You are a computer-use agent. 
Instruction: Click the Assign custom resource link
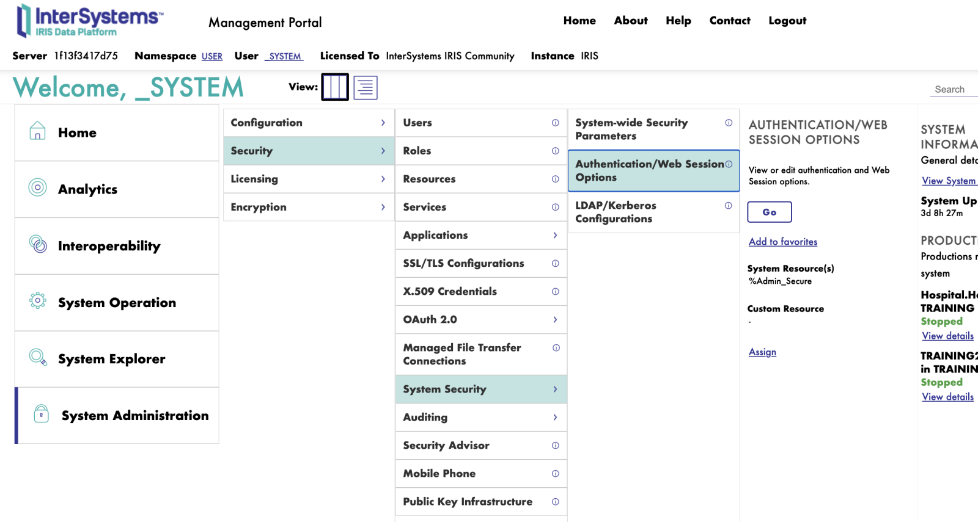pyautogui.click(x=762, y=352)
